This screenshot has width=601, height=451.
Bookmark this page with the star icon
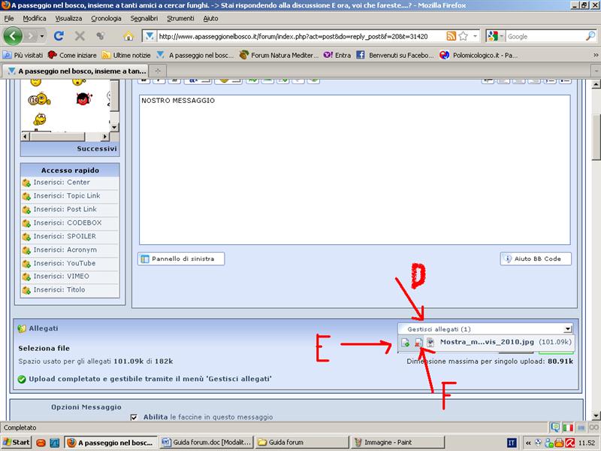tap(464, 35)
